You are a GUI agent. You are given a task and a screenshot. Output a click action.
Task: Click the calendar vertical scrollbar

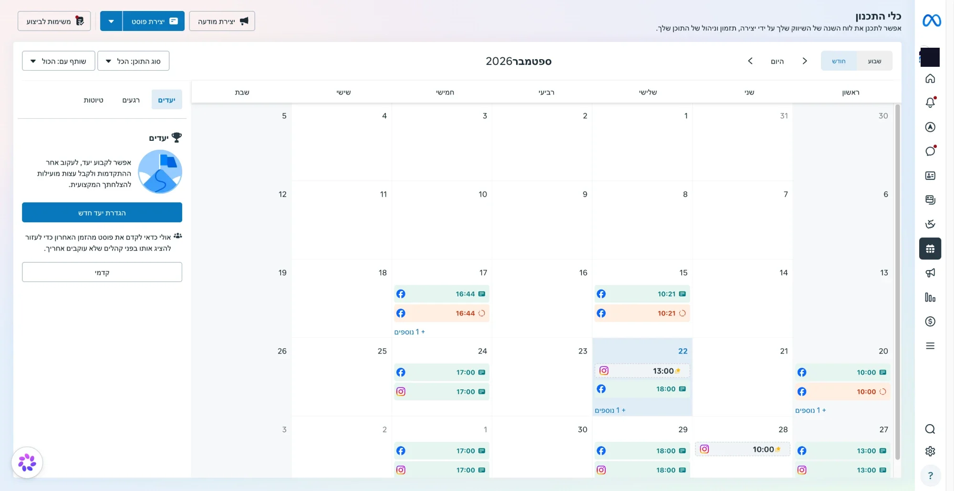pyautogui.click(x=898, y=282)
